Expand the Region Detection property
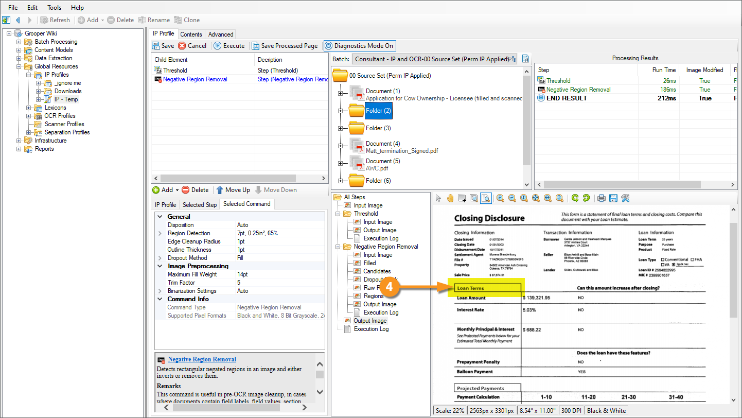This screenshot has height=418, width=742. click(160, 233)
